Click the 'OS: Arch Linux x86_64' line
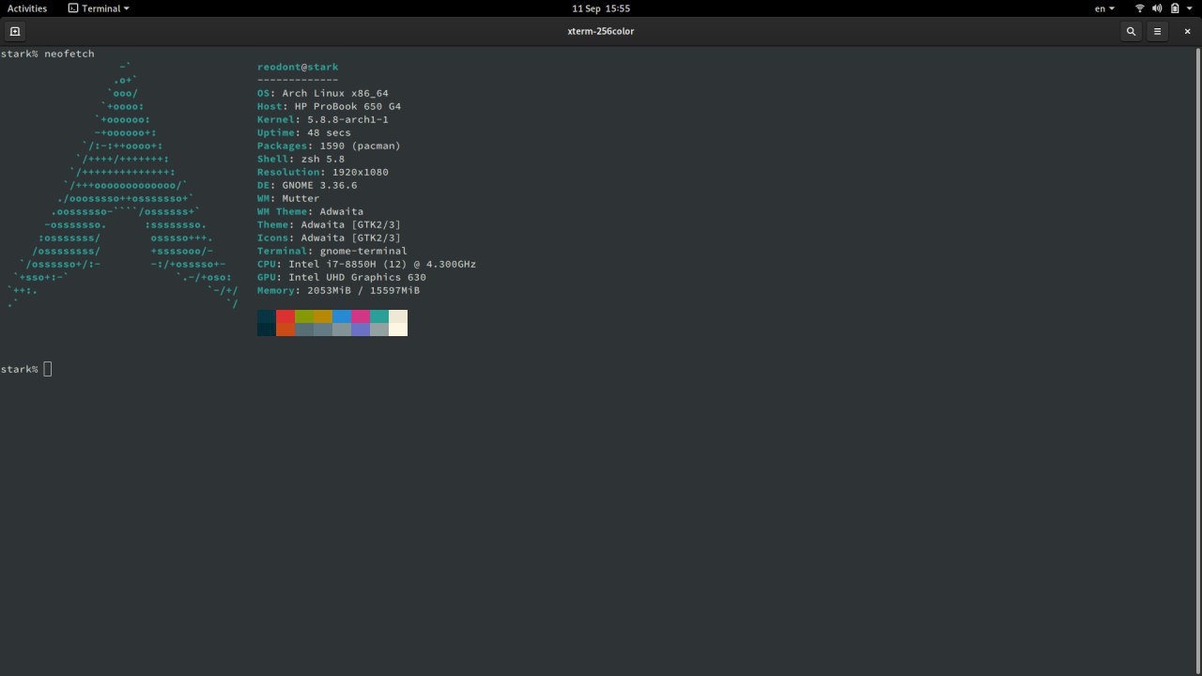Image resolution: width=1202 pixels, height=676 pixels. pos(323,93)
